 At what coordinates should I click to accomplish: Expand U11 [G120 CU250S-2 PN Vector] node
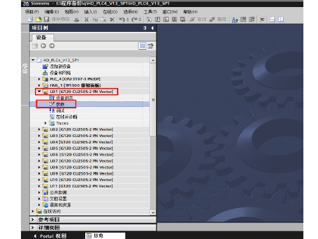pyautogui.click(x=39, y=186)
